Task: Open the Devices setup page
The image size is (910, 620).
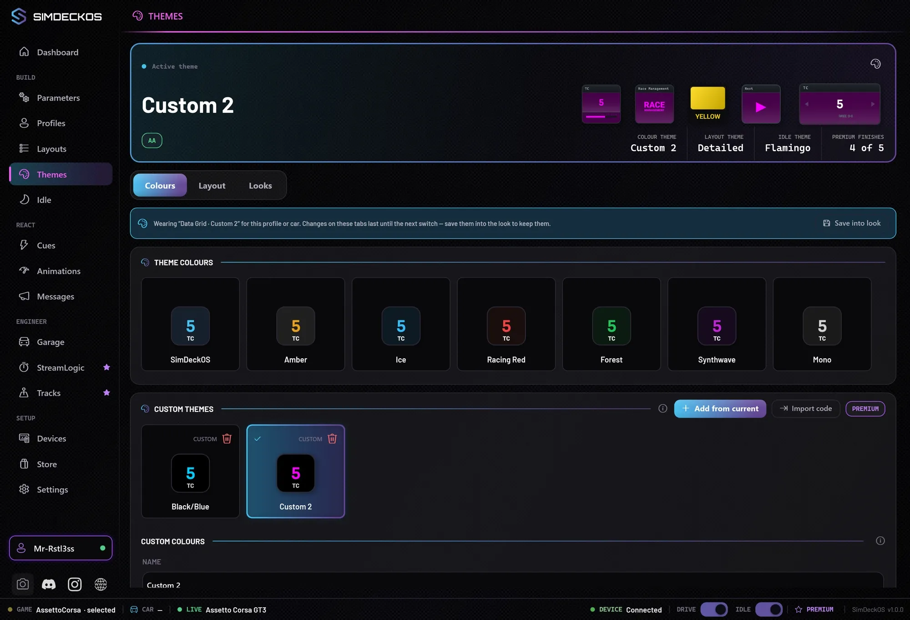Action: [61, 438]
